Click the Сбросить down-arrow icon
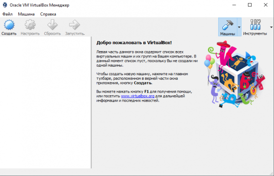Screen dimensions: 274x176 click(53, 25)
